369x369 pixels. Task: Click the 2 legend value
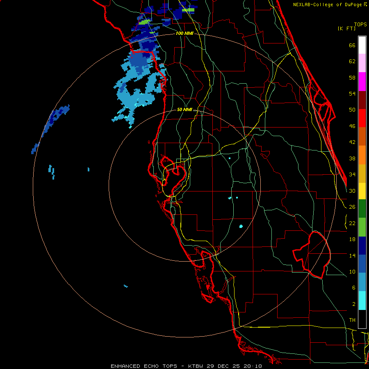(x=354, y=304)
